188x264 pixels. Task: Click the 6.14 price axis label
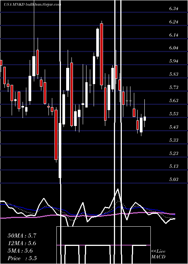tap(174, 35)
